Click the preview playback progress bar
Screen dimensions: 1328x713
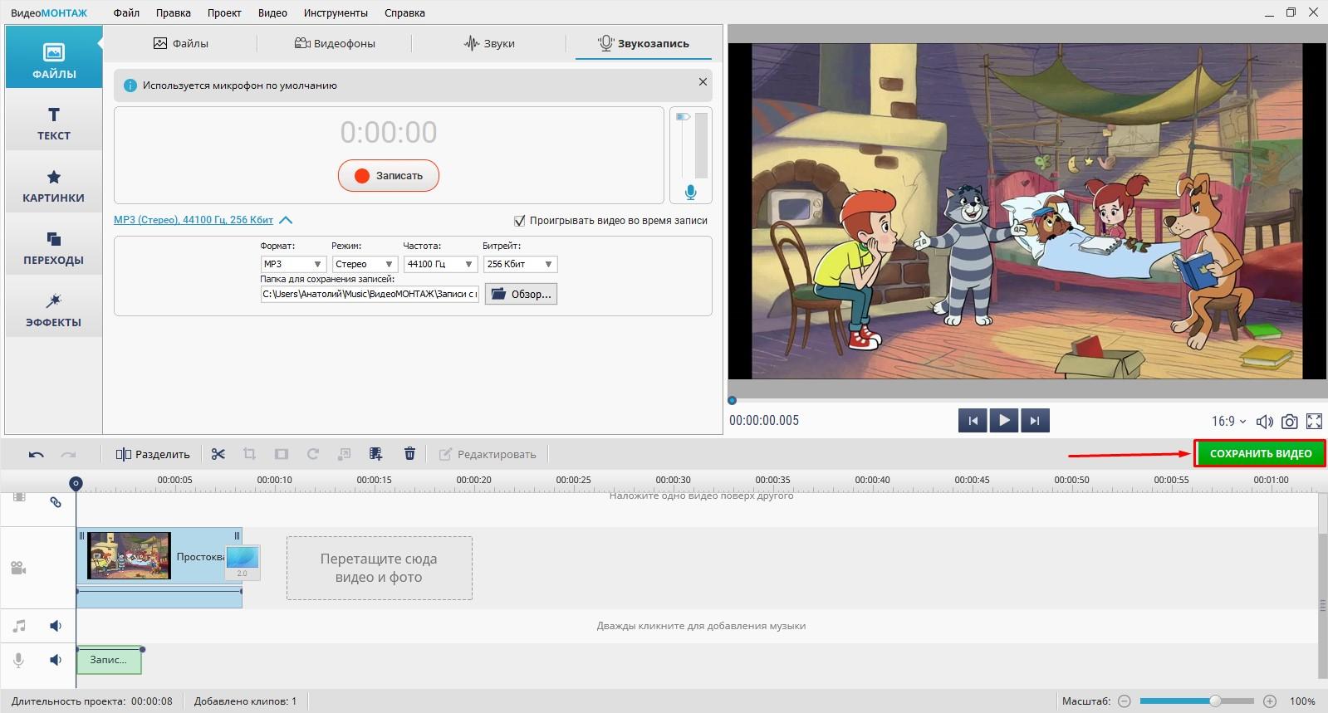click(1026, 400)
